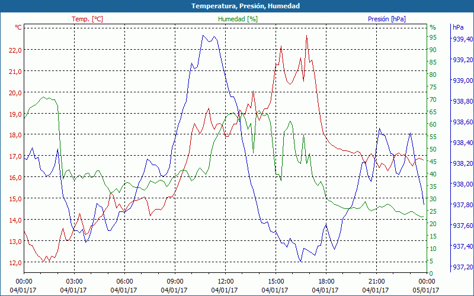
Task: Click the '22,0' temperature axis value
Action: (15, 50)
